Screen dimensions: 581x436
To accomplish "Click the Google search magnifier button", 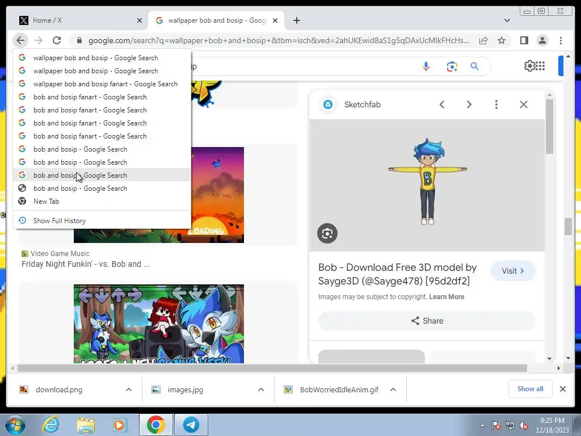I will pos(475,67).
